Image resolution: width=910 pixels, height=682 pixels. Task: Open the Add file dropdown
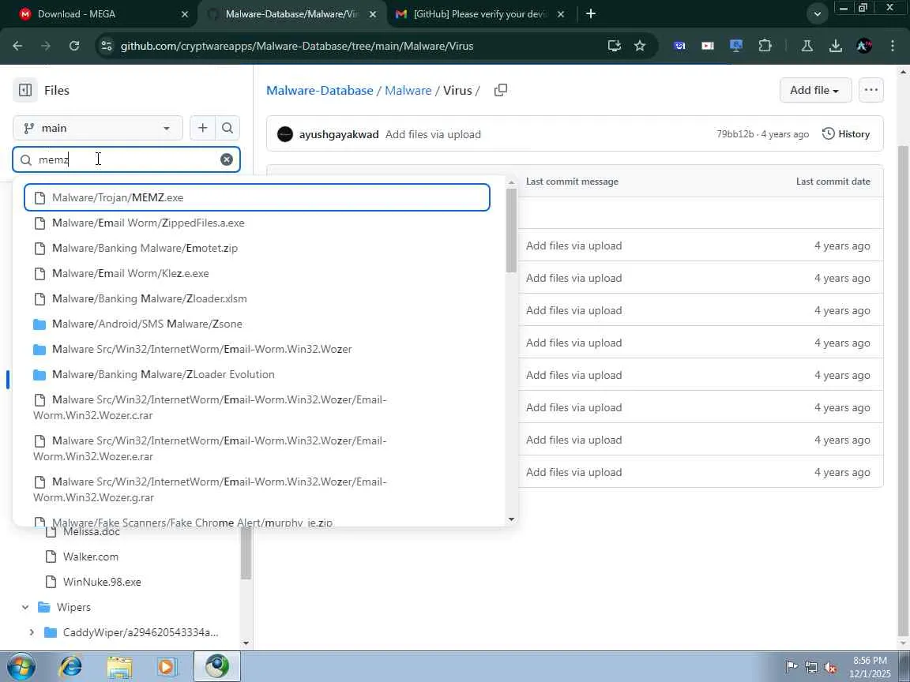pyautogui.click(x=815, y=90)
